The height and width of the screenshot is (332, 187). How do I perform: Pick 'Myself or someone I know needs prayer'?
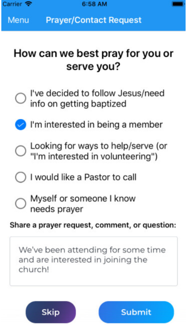[20, 203]
